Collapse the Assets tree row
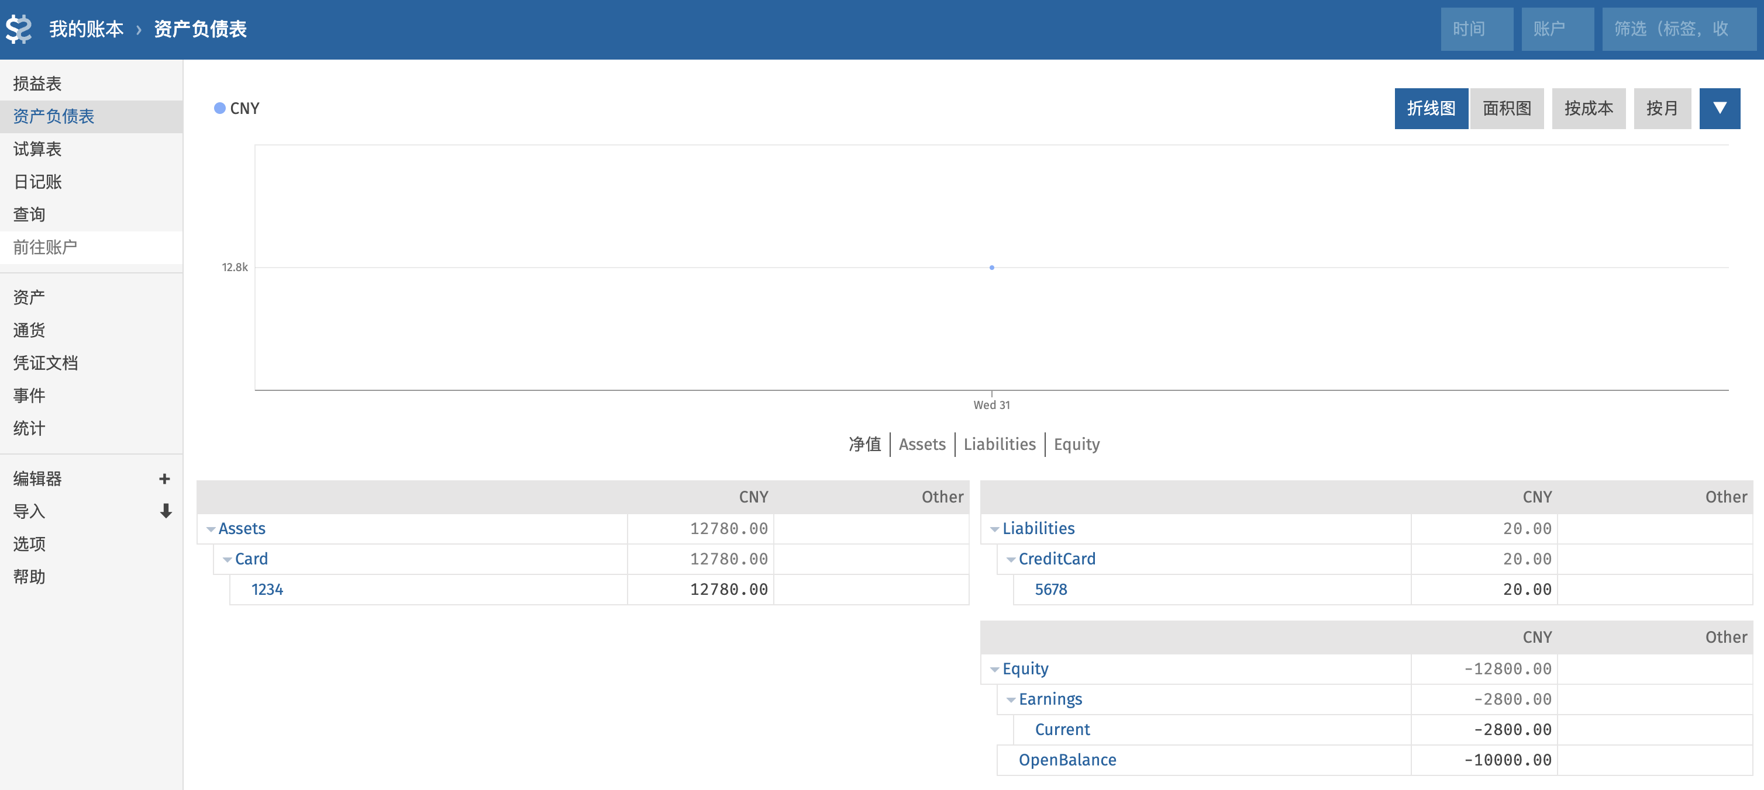1764x790 pixels. point(211,529)
